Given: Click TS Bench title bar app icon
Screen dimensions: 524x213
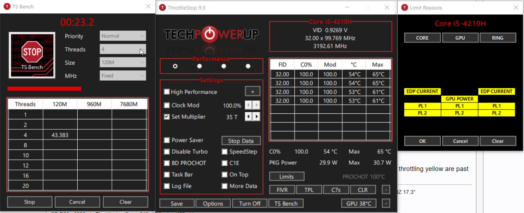Looking at the screenshot, I should tap(6, 7).
